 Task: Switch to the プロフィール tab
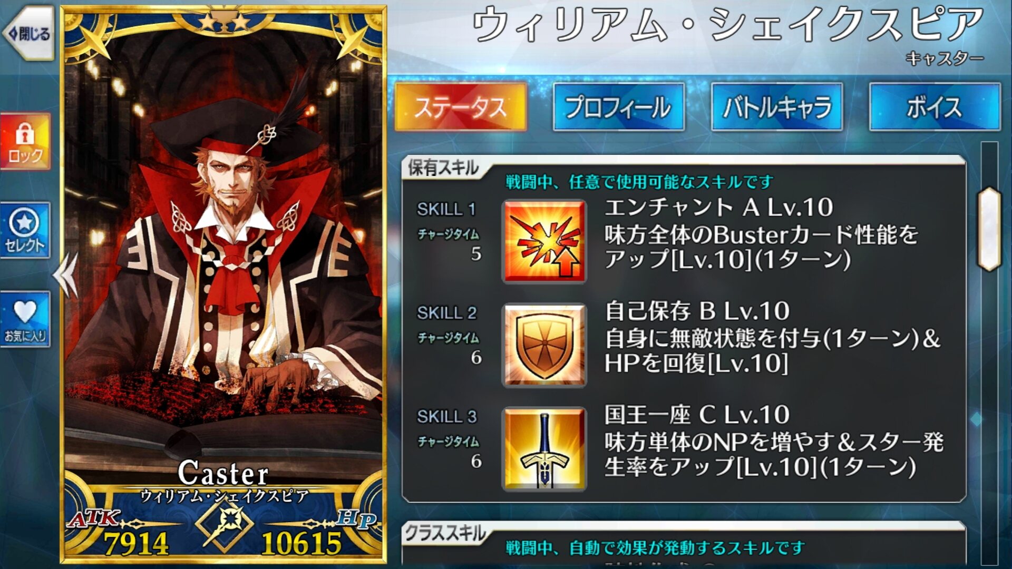click(x=619, y=107)
